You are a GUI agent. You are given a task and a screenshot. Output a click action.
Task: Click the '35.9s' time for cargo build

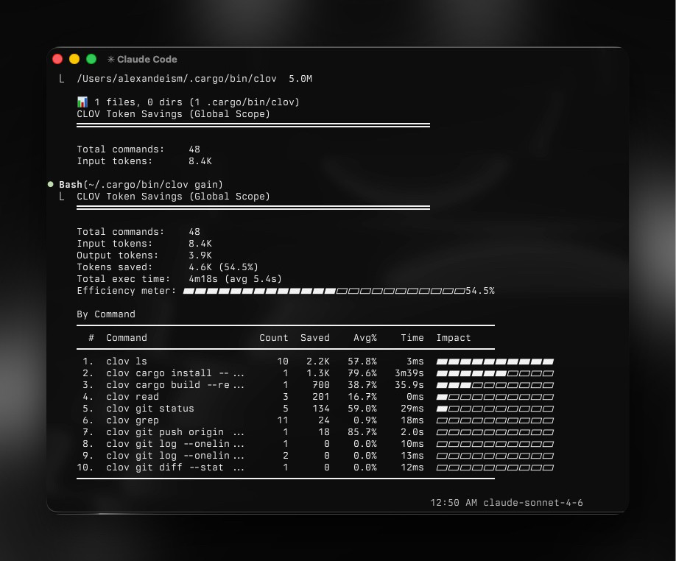(409, 385)
